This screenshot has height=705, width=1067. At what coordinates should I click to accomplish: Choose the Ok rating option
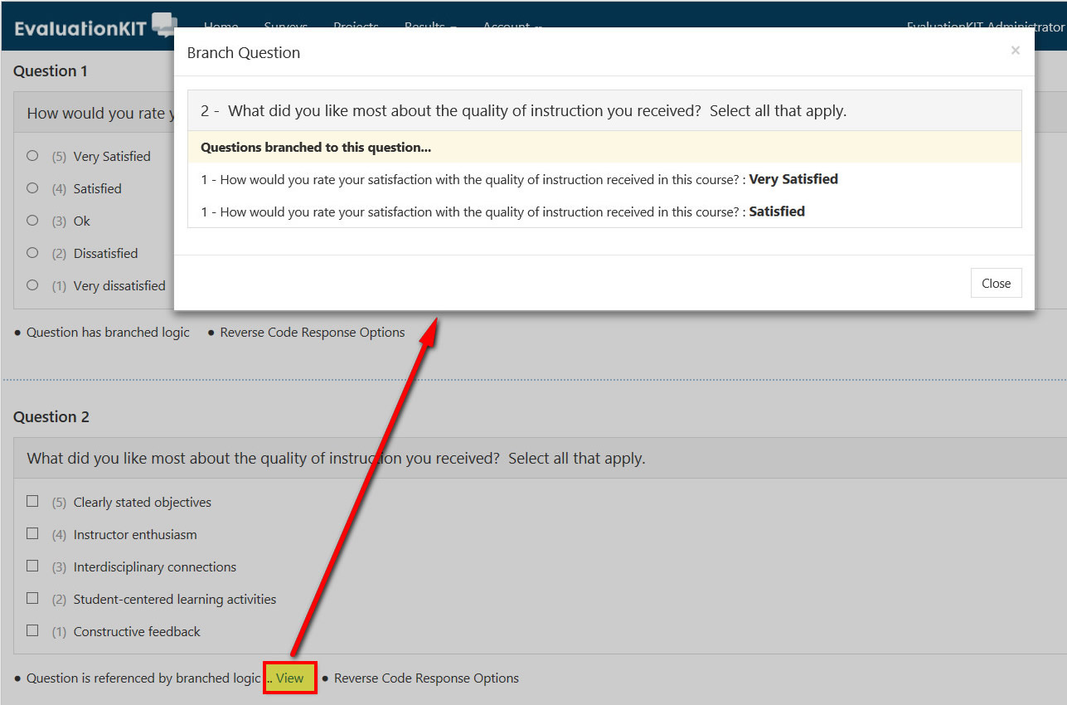32,220
